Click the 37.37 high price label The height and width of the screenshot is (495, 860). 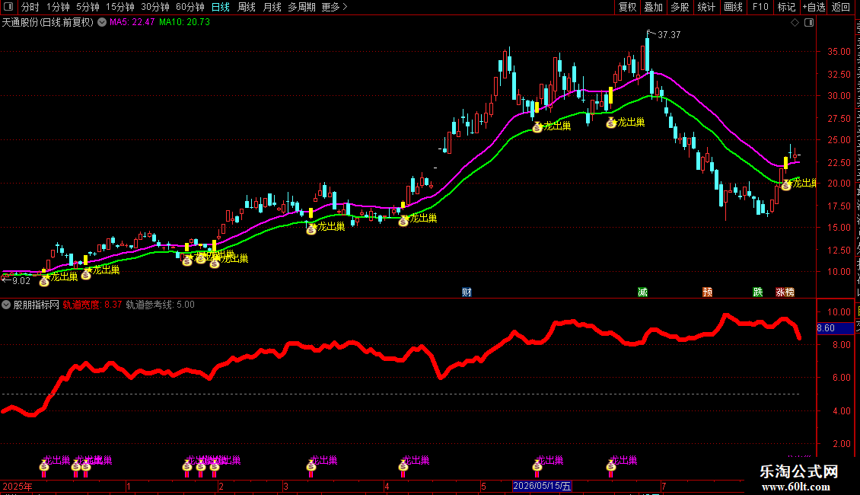[x=668, y=35]
